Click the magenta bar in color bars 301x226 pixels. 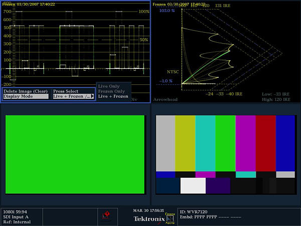pos(245,143)
